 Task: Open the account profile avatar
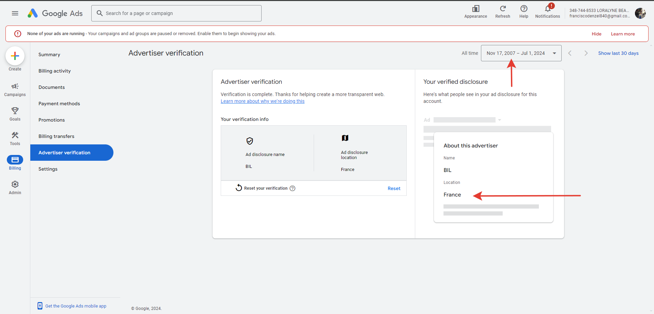click(x=640, y=13)
